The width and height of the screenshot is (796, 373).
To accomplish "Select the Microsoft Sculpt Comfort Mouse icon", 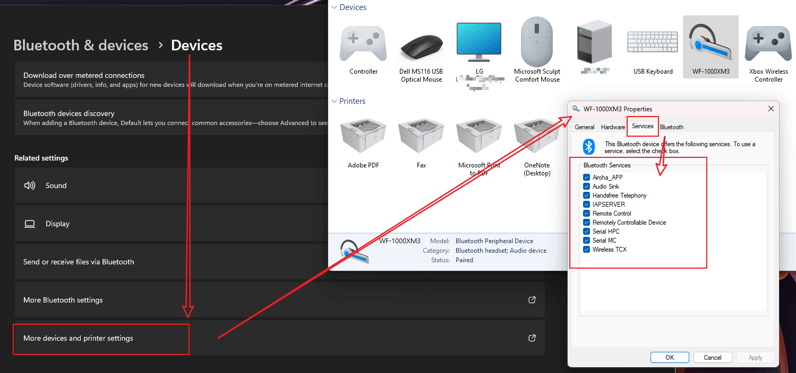I will point(537,41).
